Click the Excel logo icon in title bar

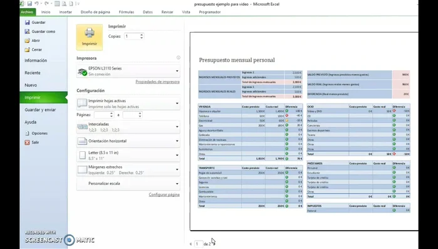[22, 4]
